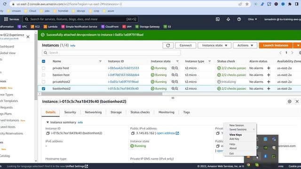This screenshot has width=301, height=169.
Task: Focus the AWS services search box
Action: [80, 19]
